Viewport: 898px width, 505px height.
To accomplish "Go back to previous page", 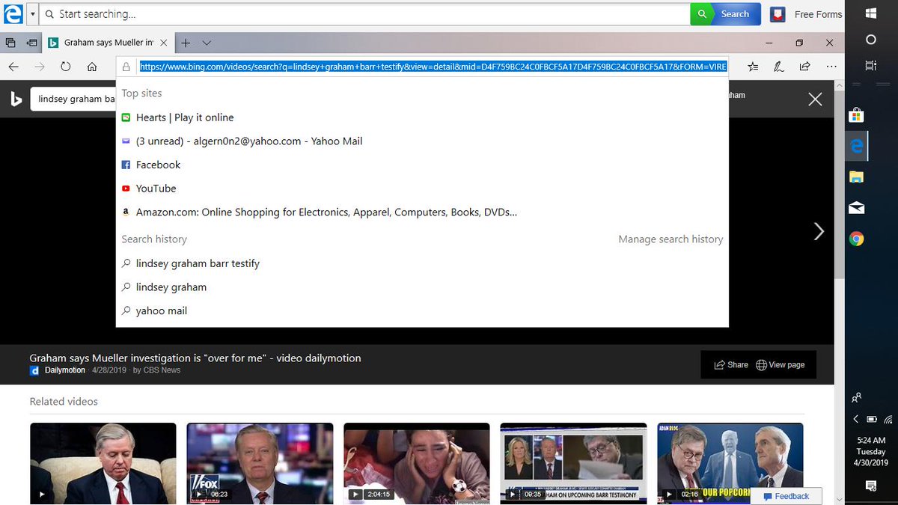I will [x=13, y=67].
